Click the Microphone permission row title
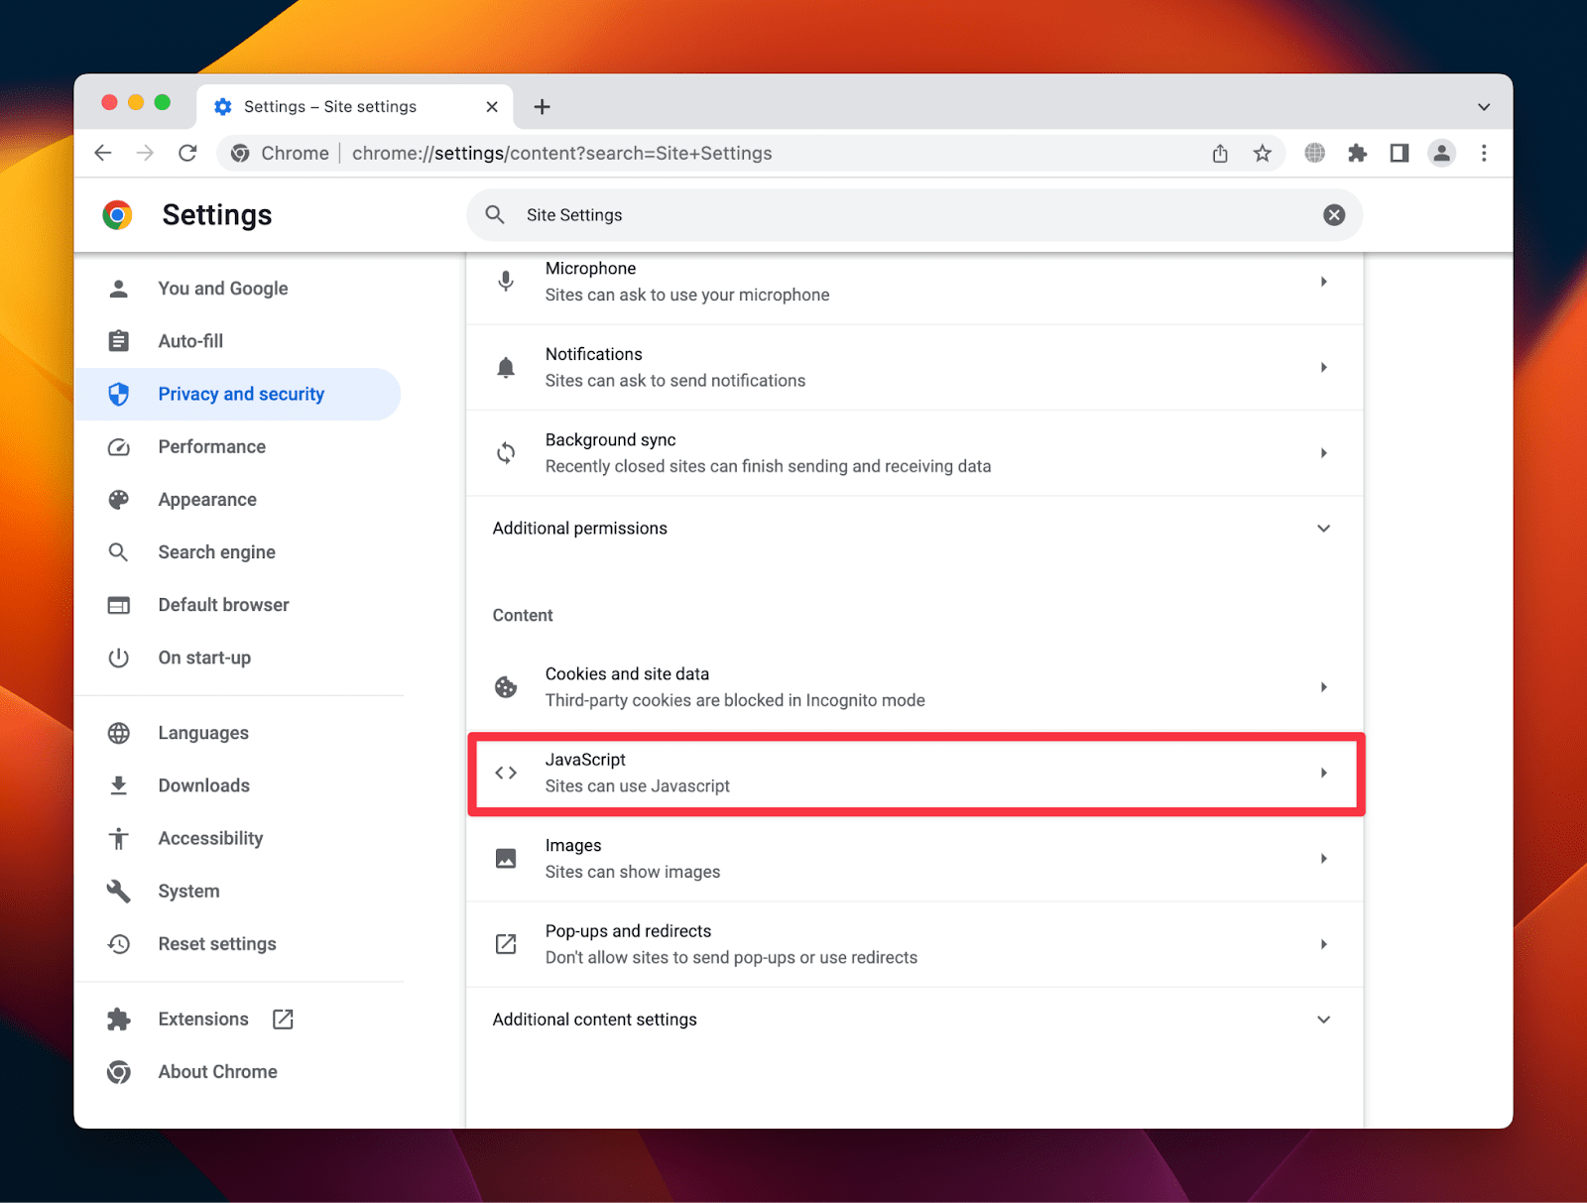The width and height of the screenshot is (1587, 1203). click(590, 269)
